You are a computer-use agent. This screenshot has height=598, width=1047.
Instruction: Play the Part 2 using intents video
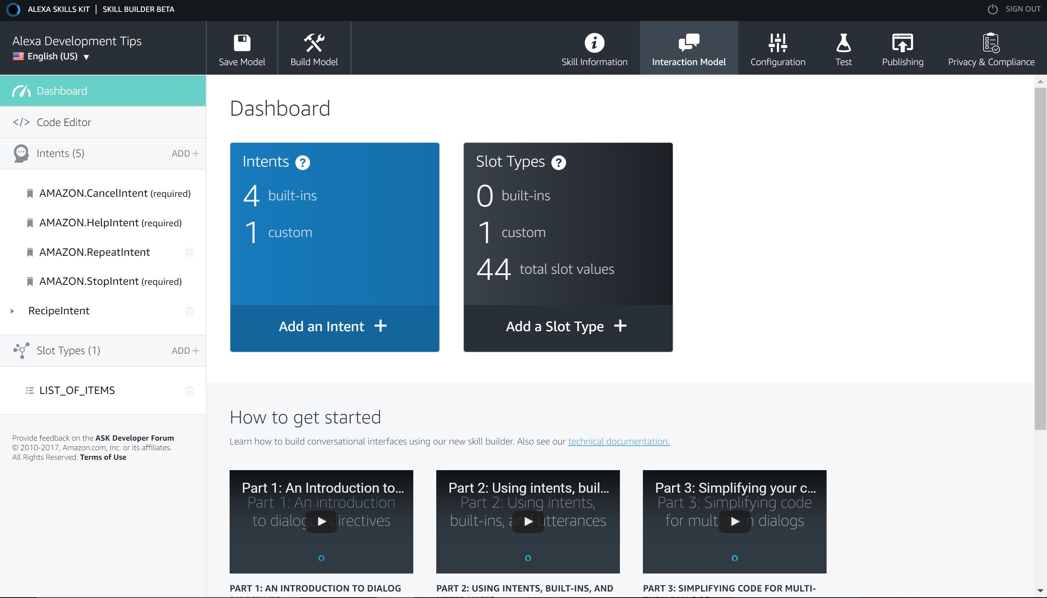[x=528, y=521]
